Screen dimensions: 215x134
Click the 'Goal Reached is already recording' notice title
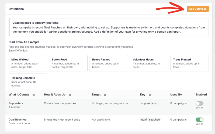[35, 23]
